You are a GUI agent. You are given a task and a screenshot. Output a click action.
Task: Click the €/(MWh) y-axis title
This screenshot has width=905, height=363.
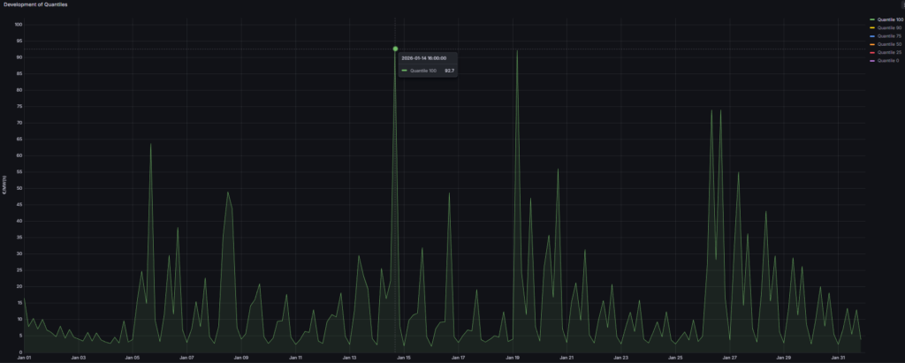(x=4, y=188)
